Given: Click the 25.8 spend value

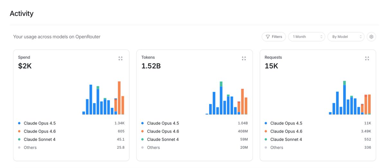Looking at the screenshot, I should point(120,147).
